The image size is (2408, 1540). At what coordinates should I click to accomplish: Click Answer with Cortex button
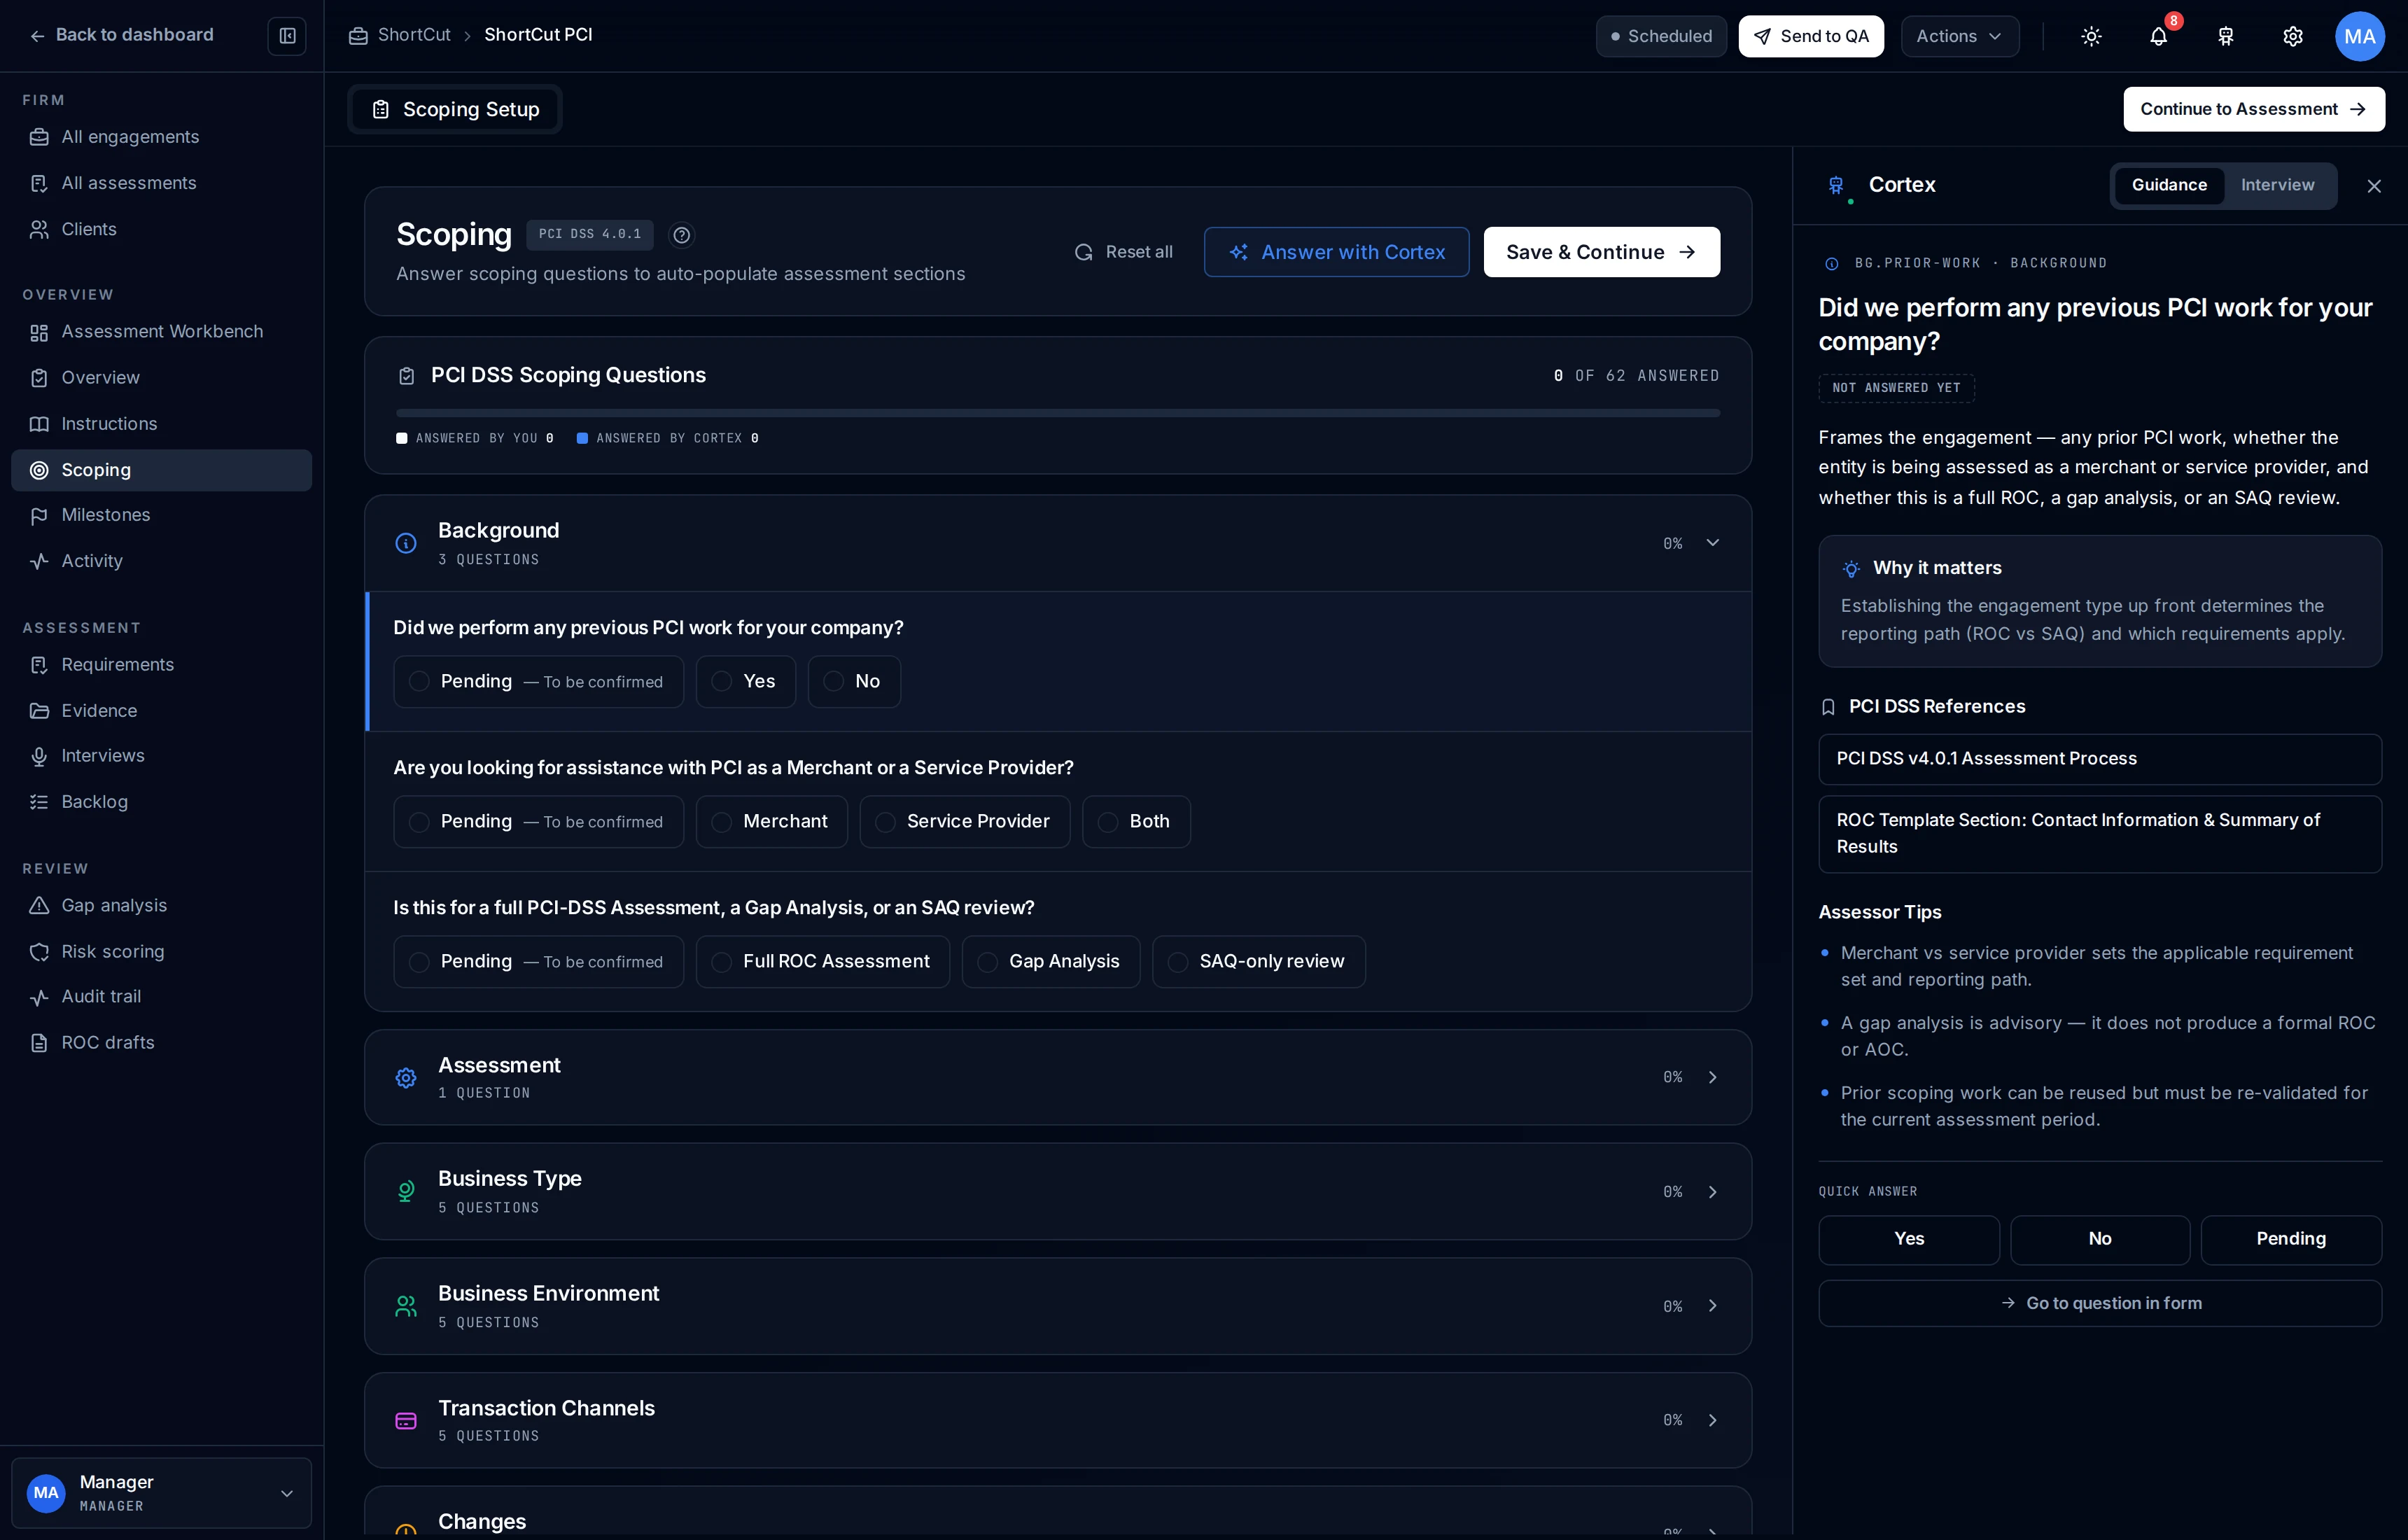point(1336,252)
